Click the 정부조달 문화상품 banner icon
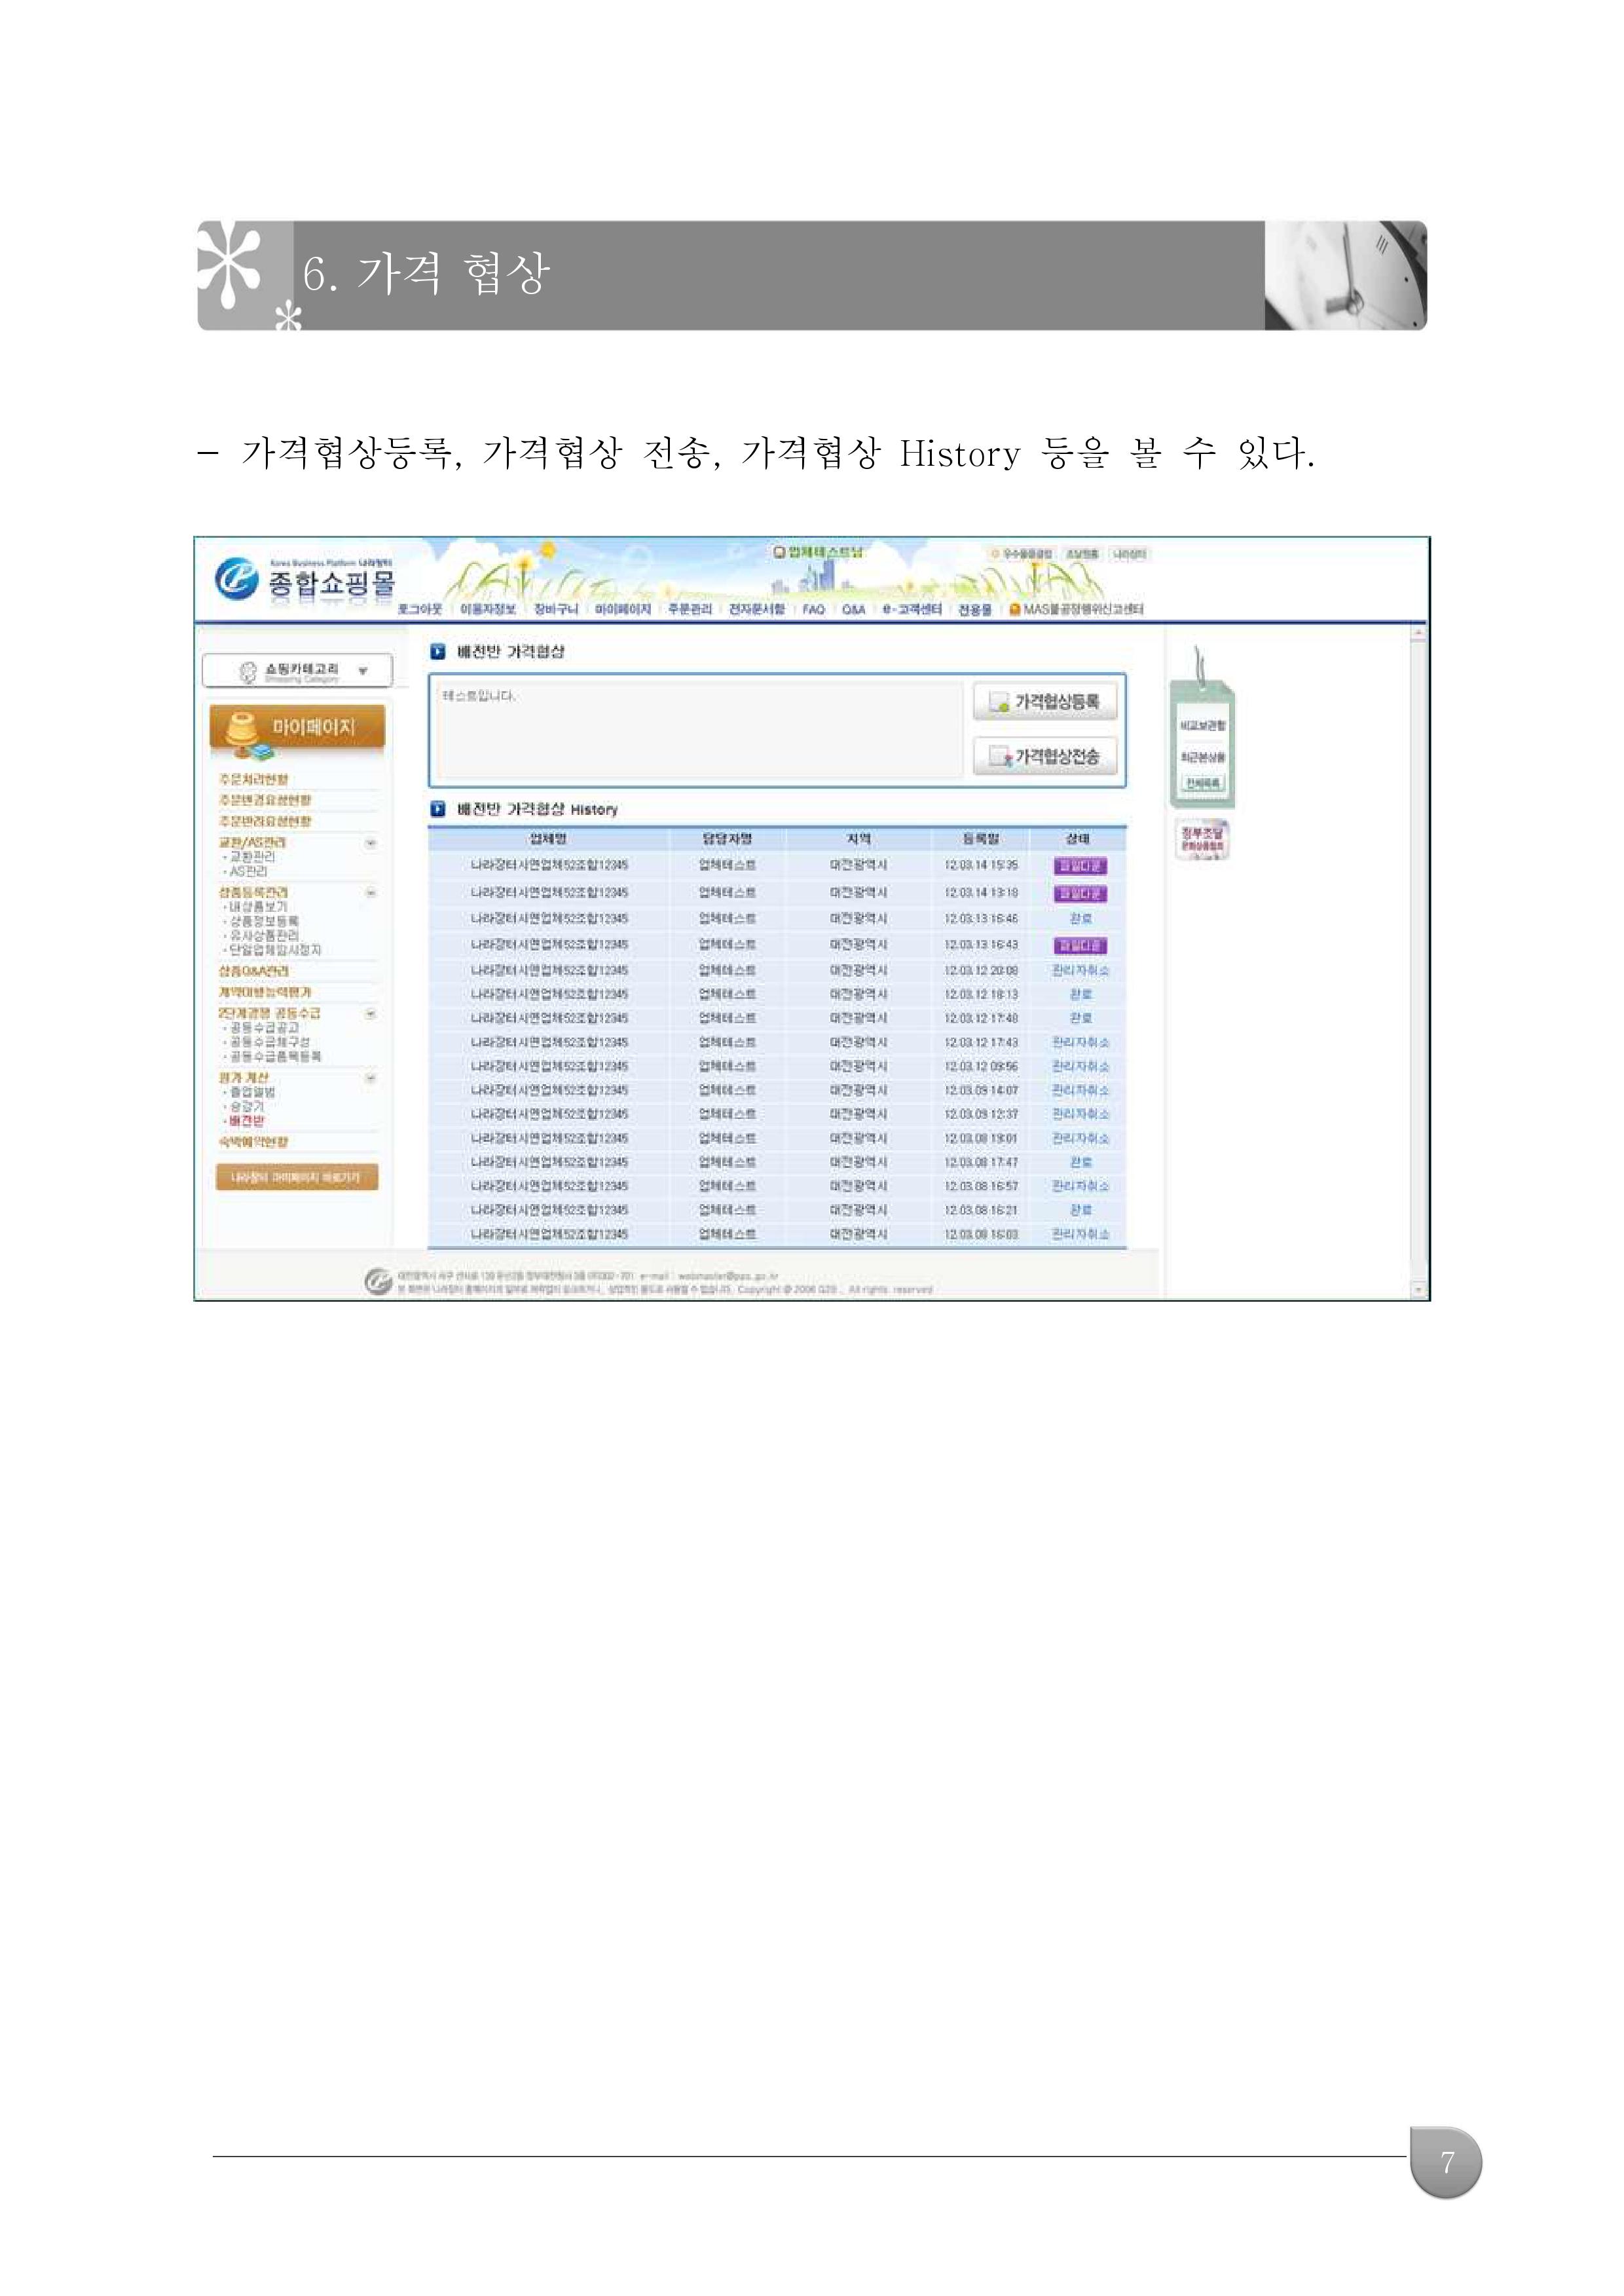Image resolution: width=1624 pixels, height=2296 pixels. coord(1202,839)
